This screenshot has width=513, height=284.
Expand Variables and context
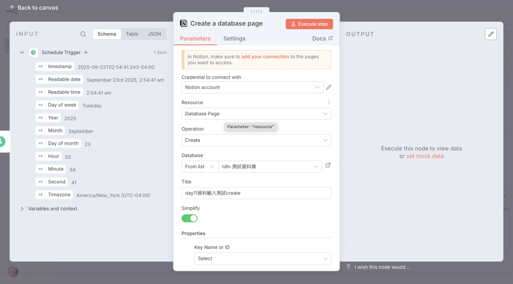[22, 209]
